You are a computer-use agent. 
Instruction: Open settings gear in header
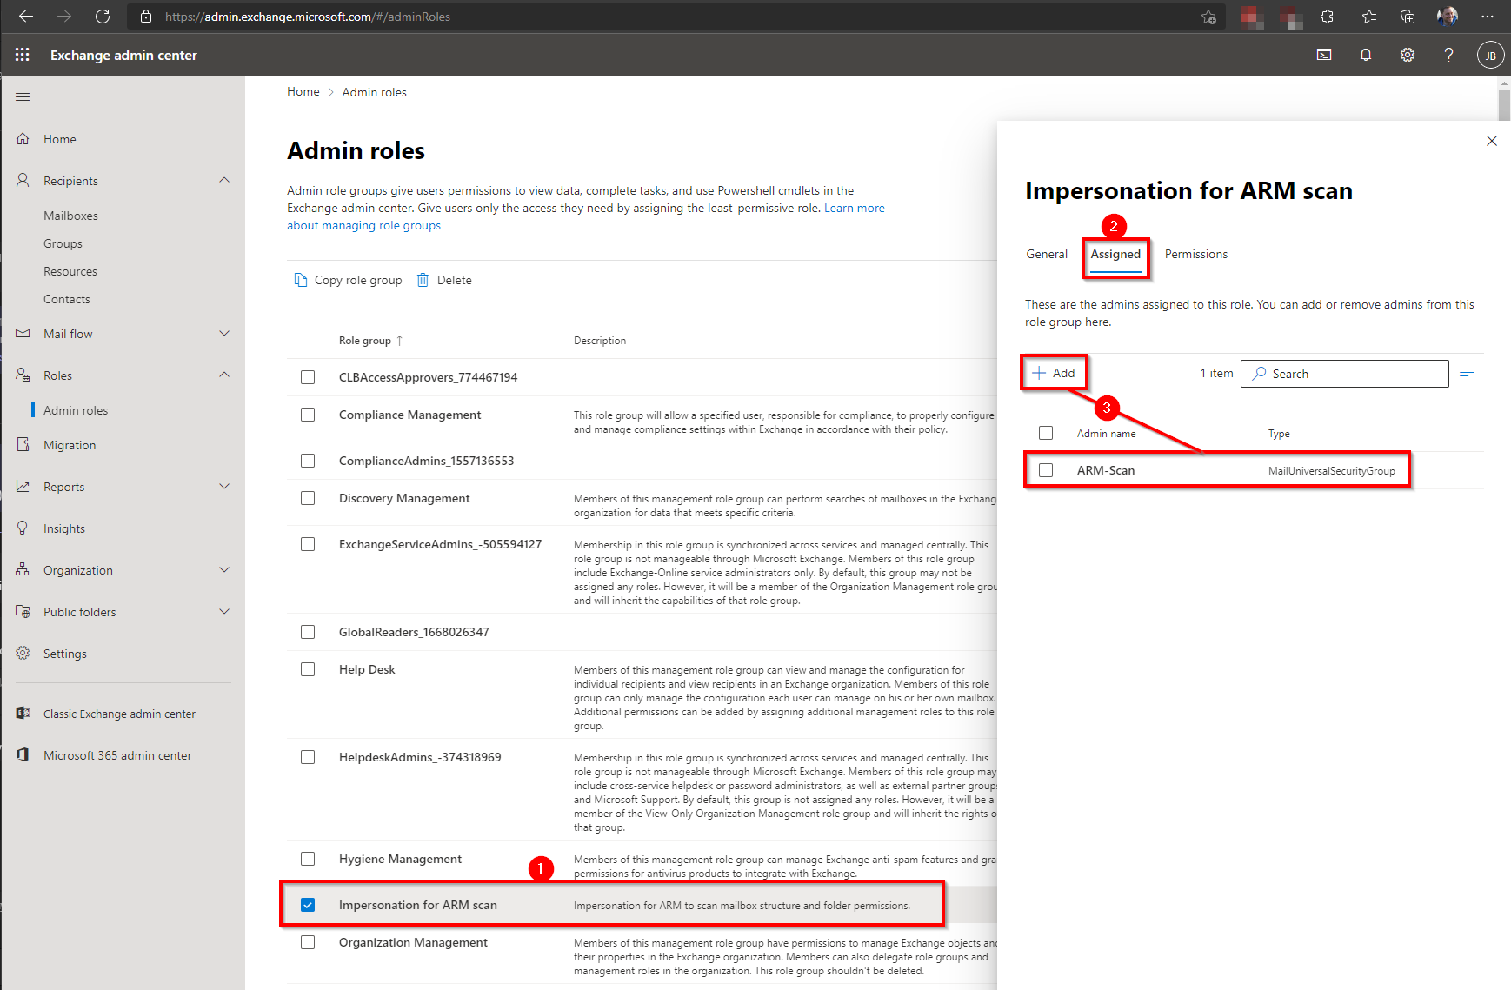click(1407, 55)
